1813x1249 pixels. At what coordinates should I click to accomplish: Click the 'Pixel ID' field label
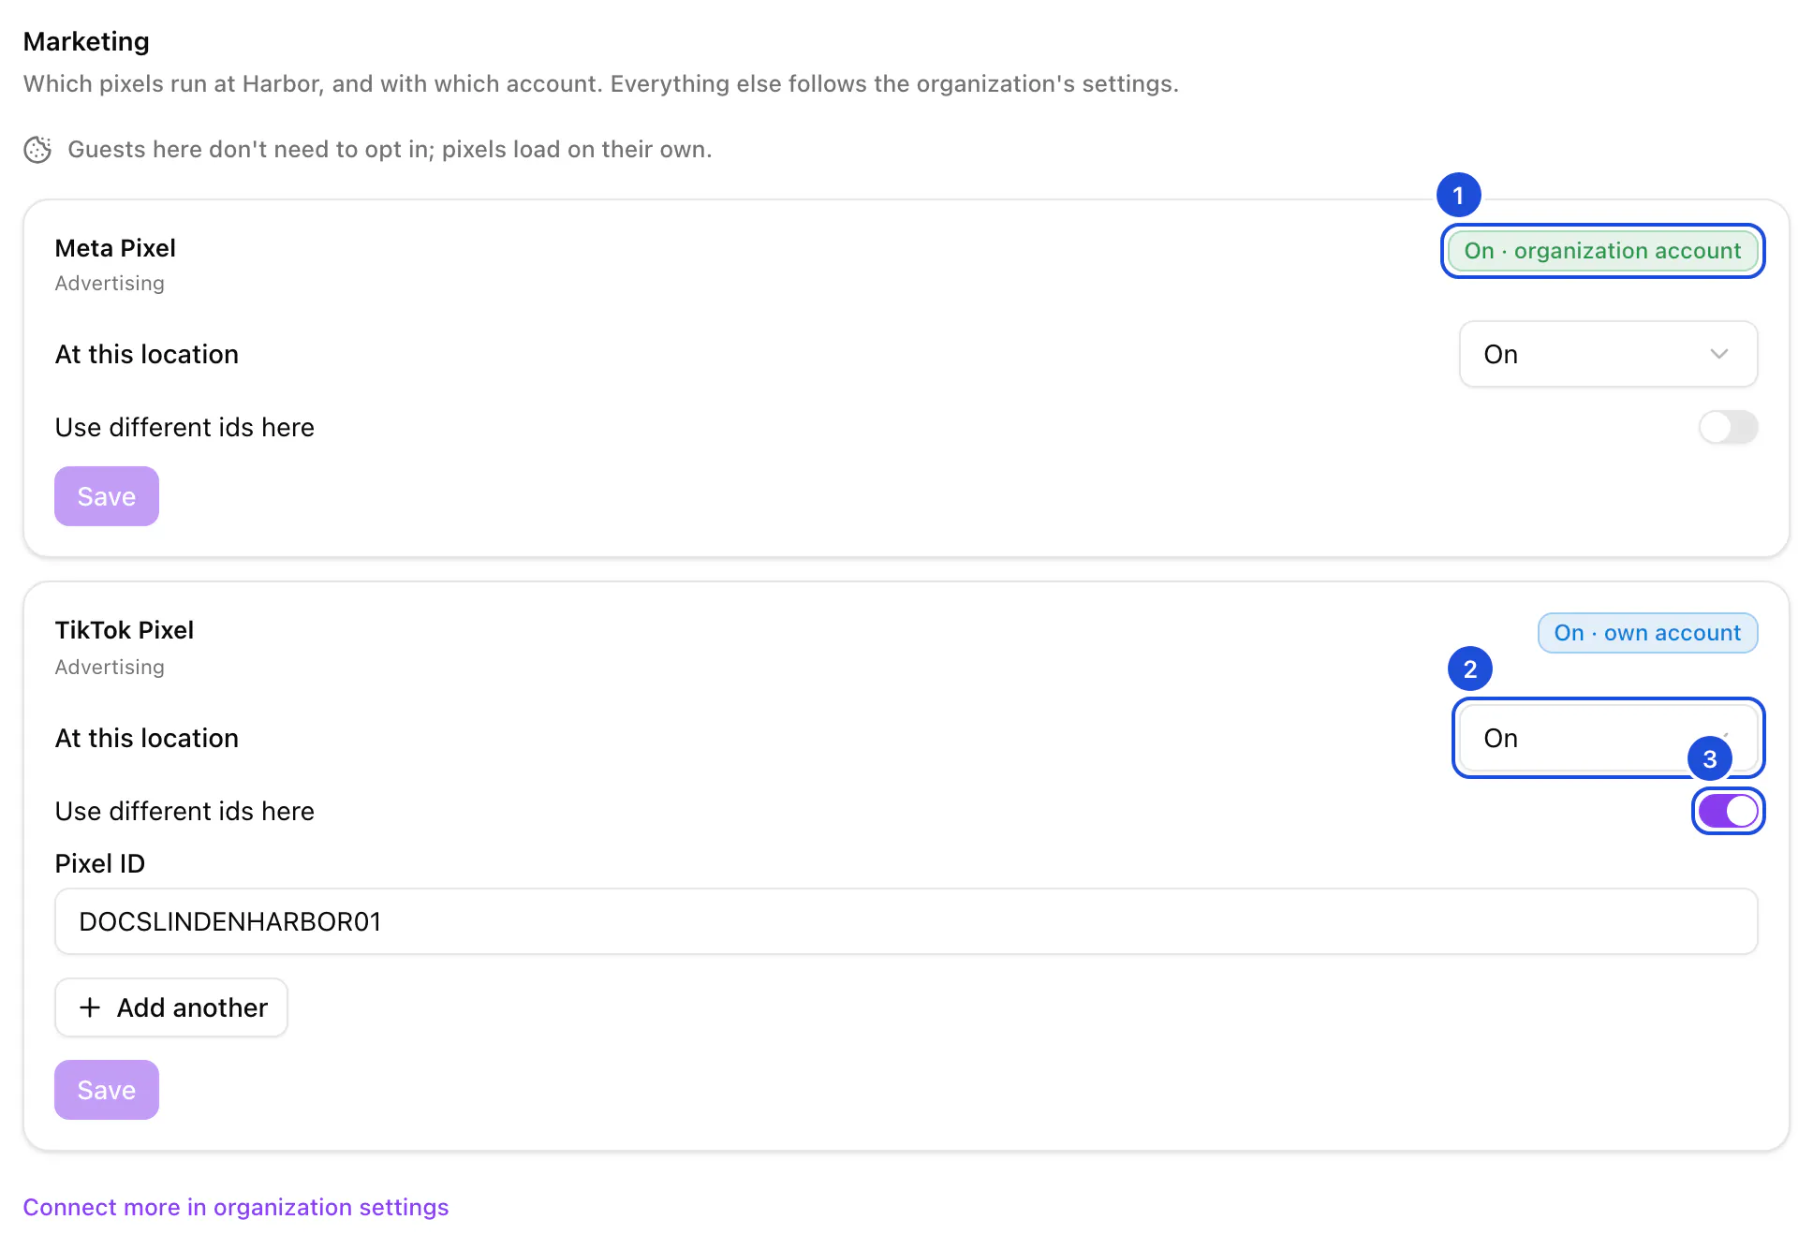(x=100, y=863)
